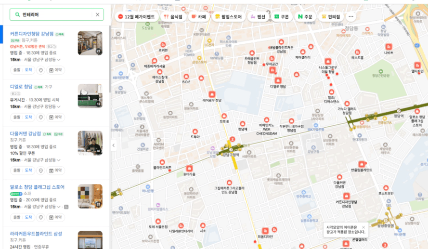Show 다올커텐 강남점 location pin on map
The height and width of the screenshot is (249, 428).
(40, 170)
